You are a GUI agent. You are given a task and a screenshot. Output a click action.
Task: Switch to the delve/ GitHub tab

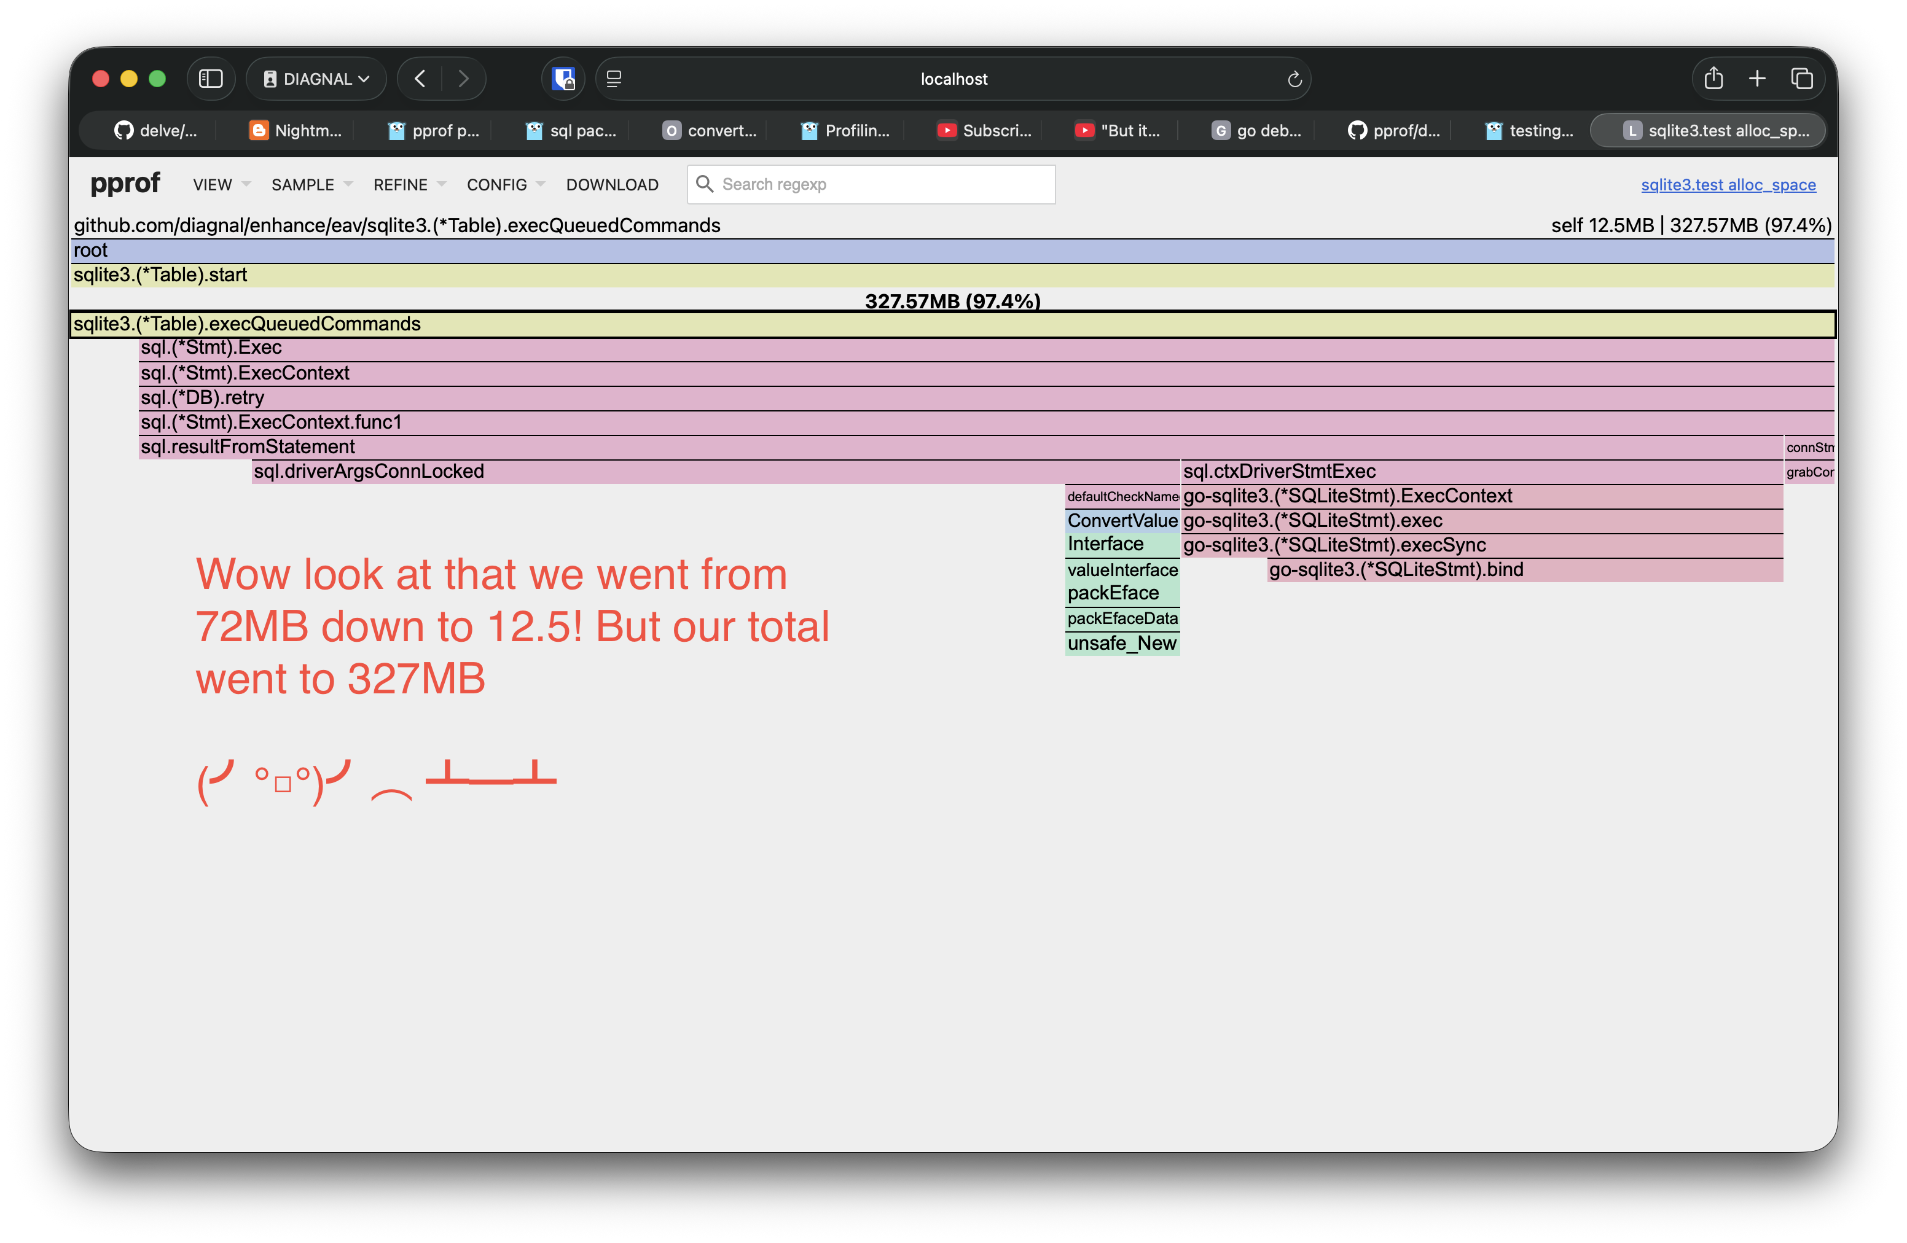click(x=155, y=131)
